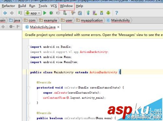Click the 'super.onCreate' call line
Viewport: 163px width, 121px height.
coord(72,93)
